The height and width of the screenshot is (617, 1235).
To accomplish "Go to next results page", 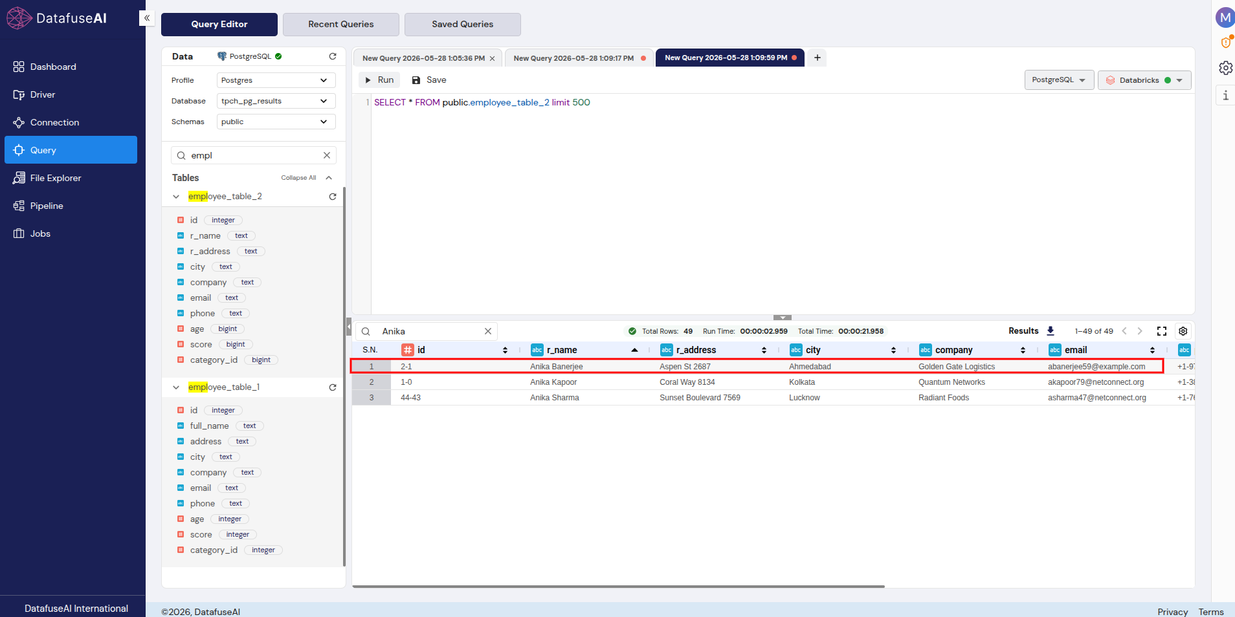I will 1140,331.
